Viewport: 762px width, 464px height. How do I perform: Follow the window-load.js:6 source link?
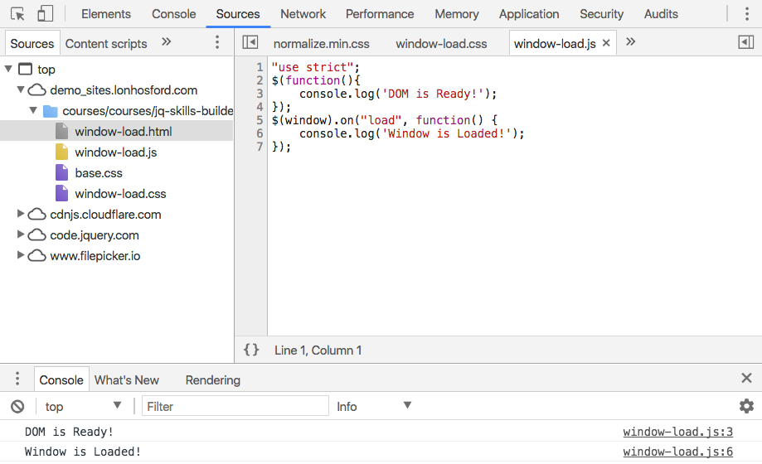[678, 452]
